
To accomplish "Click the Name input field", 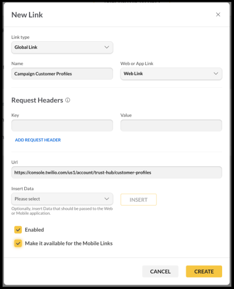I will click(x=62, y=74).
